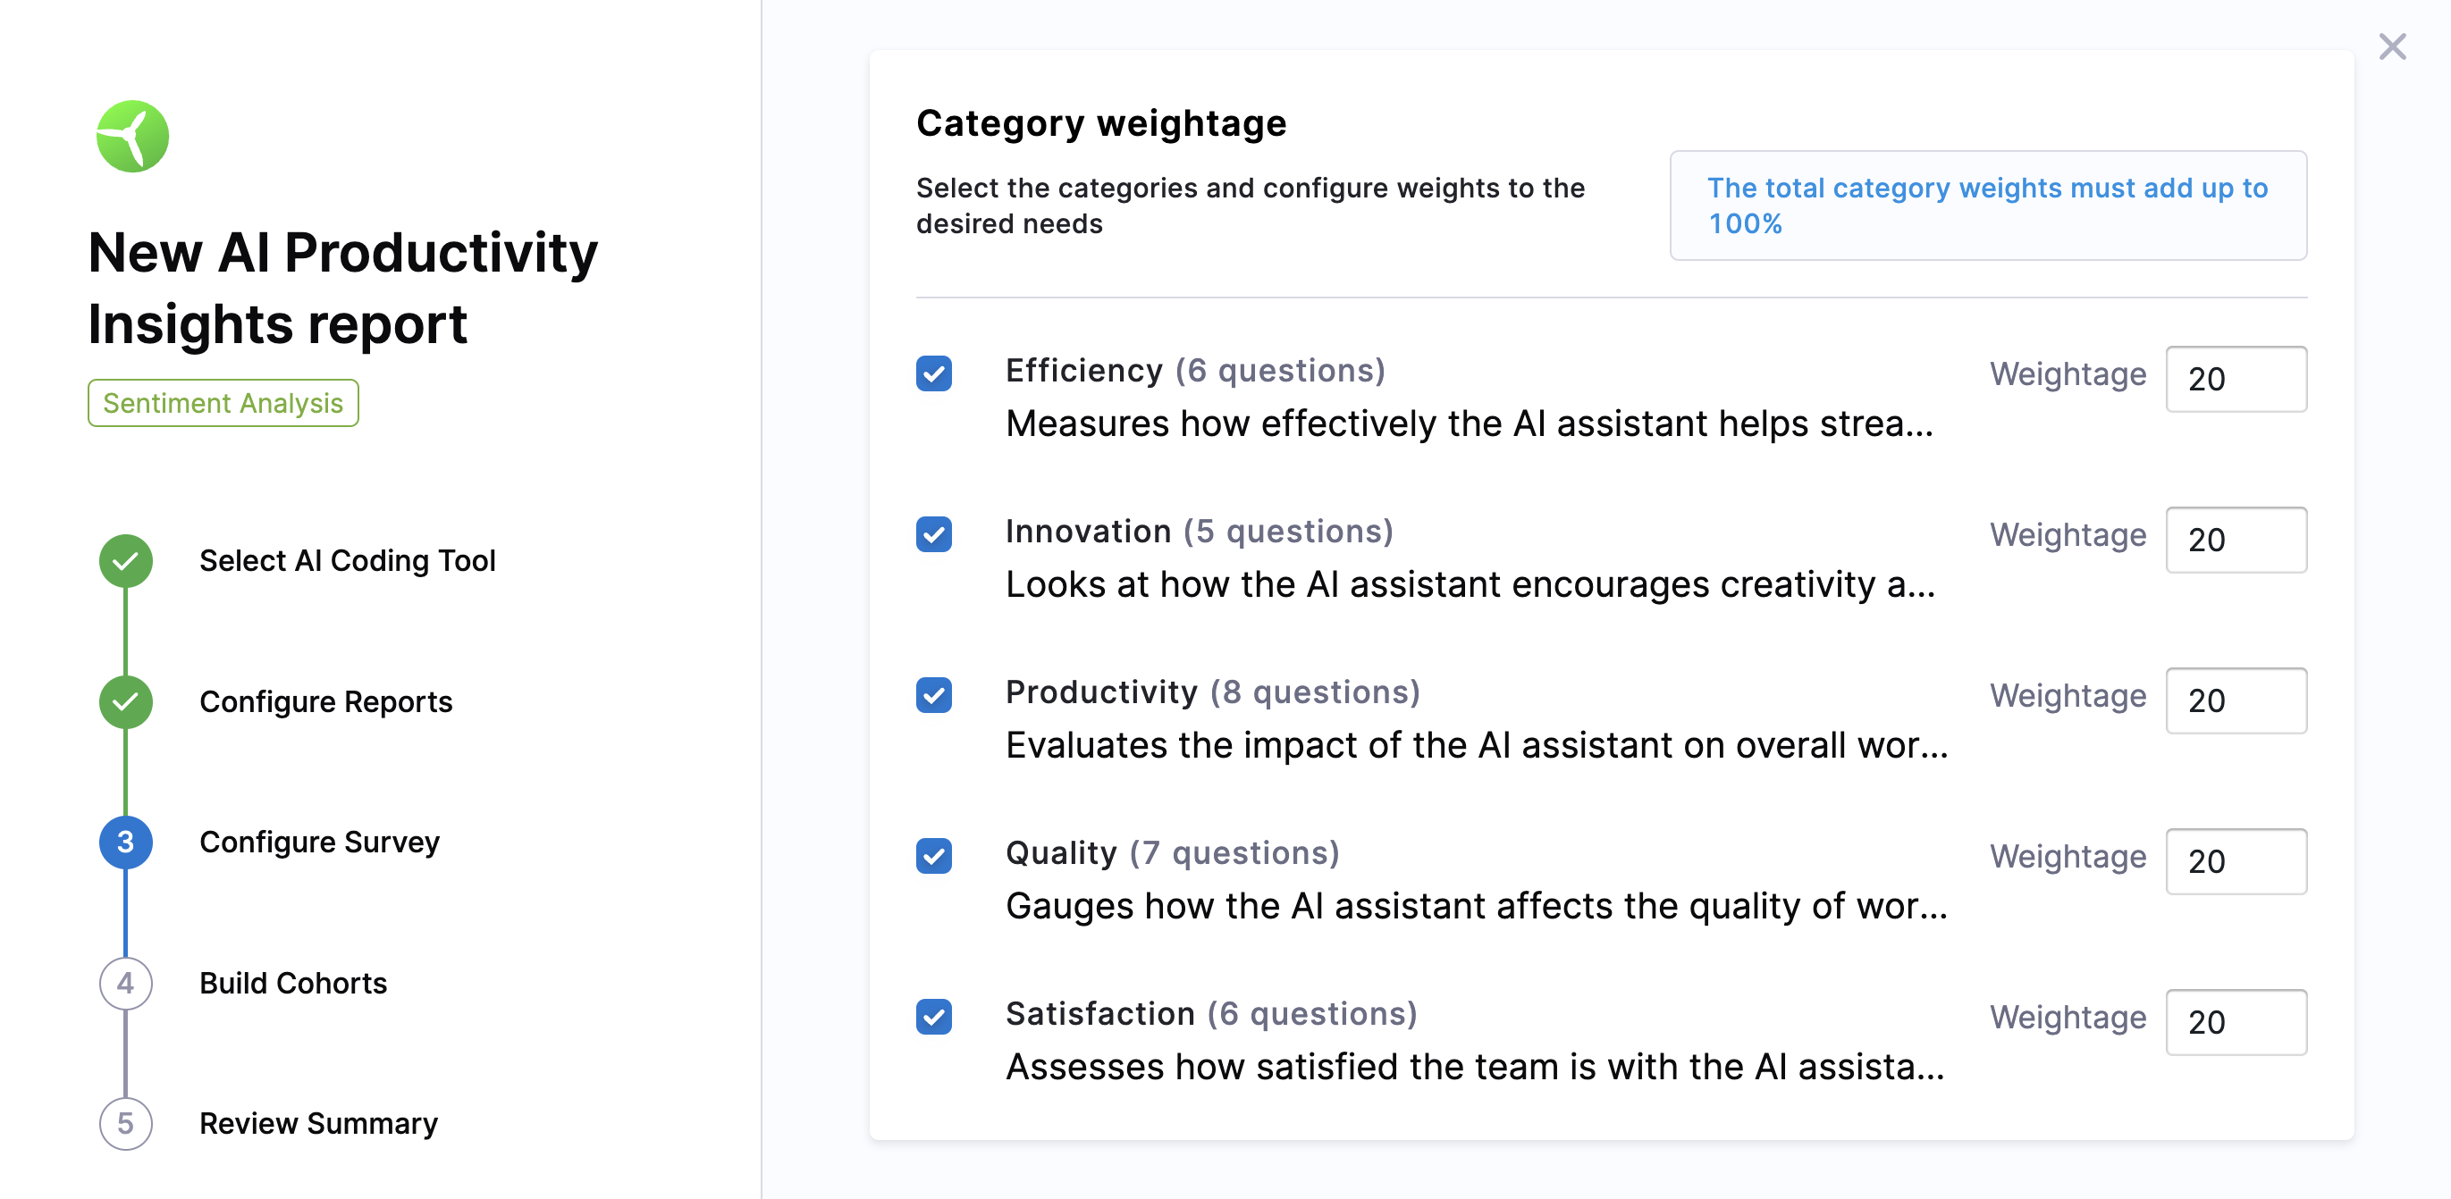Select the Satisfaction weightage input field
Image resolution: width=2451 pixels, height=1199 pixels.
pyautogui.click(x=2235, y=1022)
